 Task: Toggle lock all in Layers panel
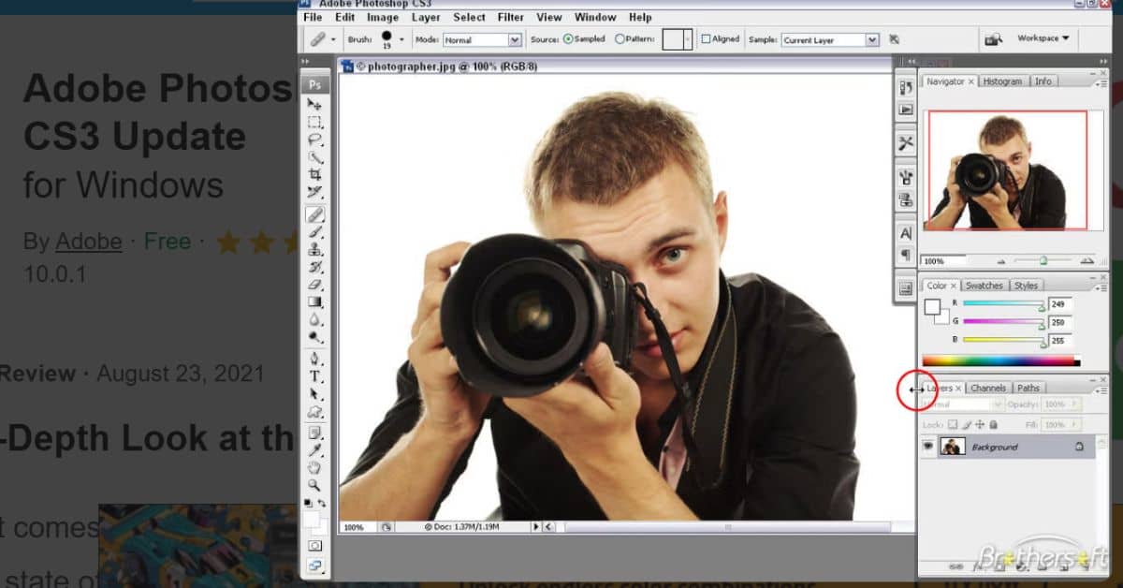tap(993, 425)
